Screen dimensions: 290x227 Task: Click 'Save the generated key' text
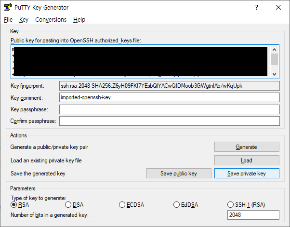(x=38, y=174)
